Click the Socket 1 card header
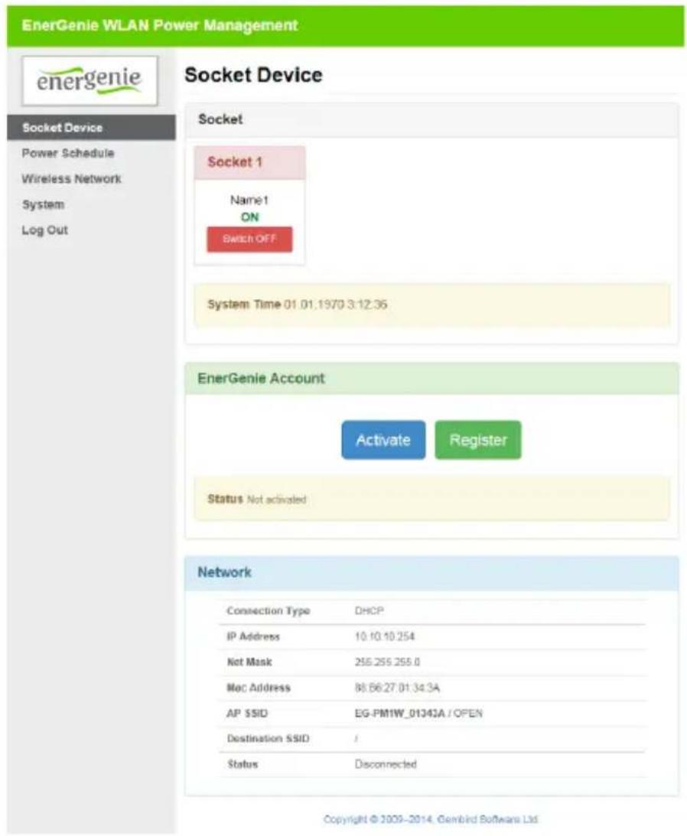The height and width of the screenshot is (836, 687). [249, 162]
